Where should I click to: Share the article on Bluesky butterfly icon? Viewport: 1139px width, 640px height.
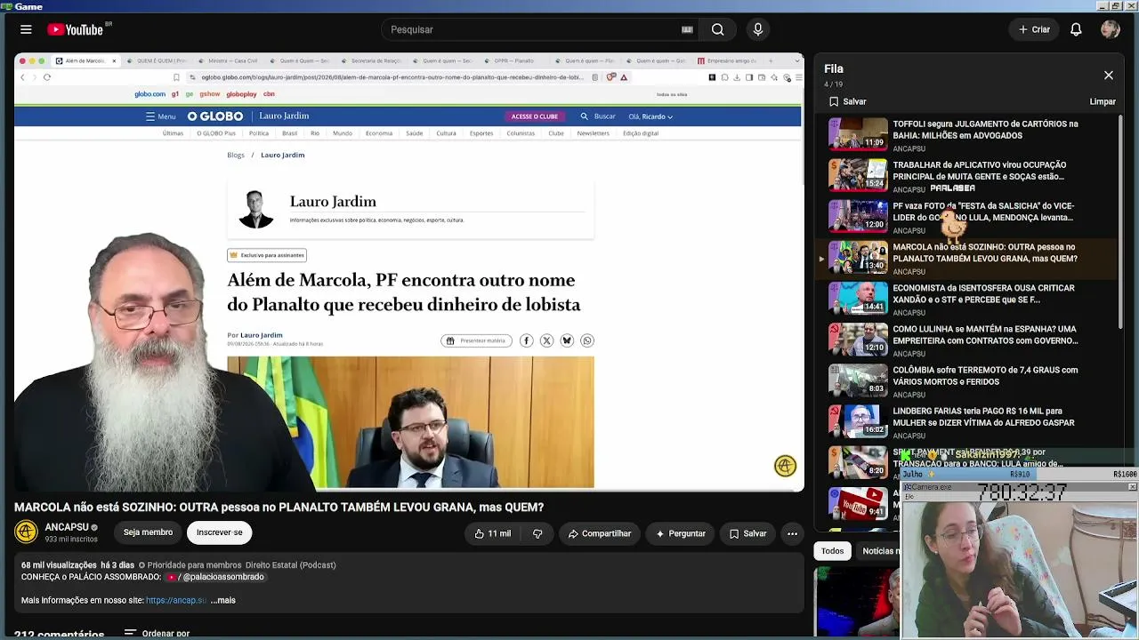(x=567, y=340)
